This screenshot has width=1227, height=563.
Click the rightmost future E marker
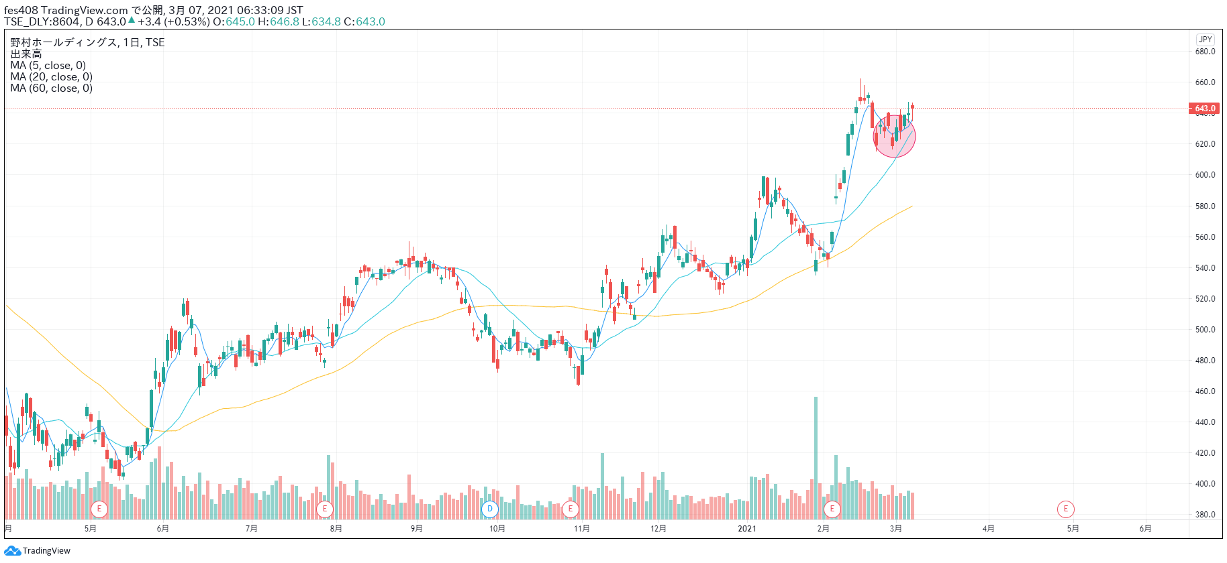pos(1065,509)
